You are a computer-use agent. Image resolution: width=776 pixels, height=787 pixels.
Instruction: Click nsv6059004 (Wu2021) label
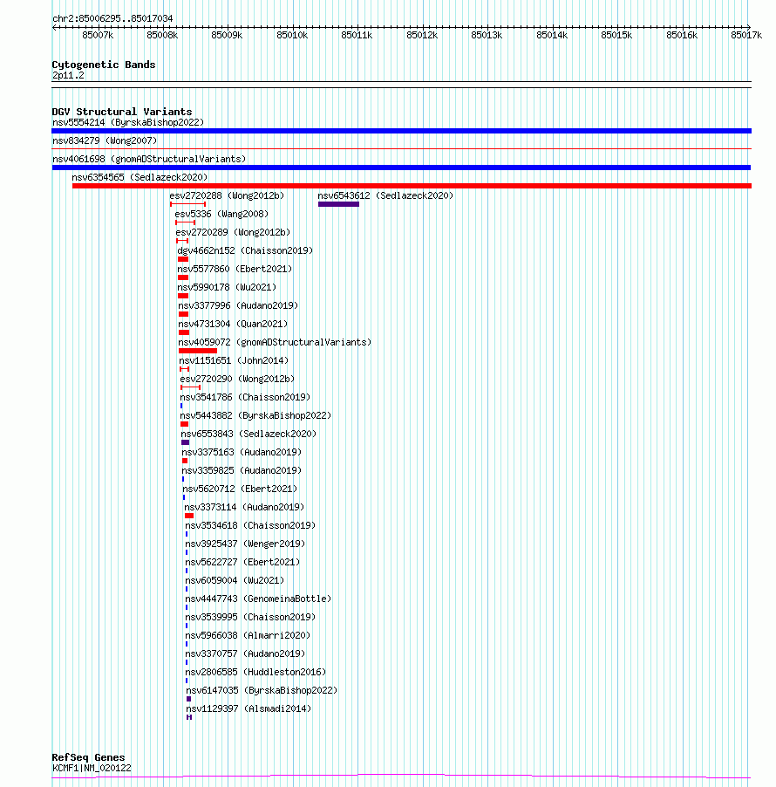[235, 581]
